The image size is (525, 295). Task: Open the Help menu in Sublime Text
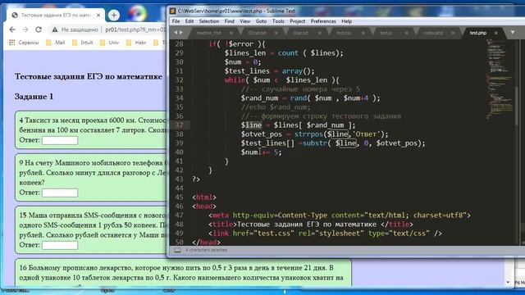point(346,21)
